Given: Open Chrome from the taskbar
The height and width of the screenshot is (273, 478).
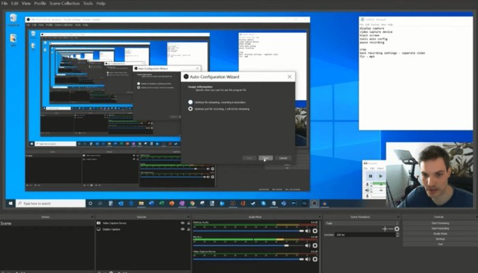Looking at the screenshot, I should (x=192, y=203).
